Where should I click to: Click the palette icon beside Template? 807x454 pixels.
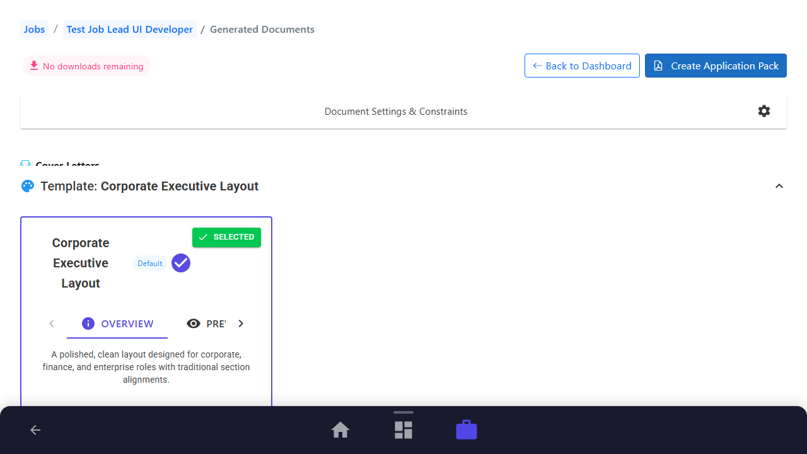[x=27, y=186]
